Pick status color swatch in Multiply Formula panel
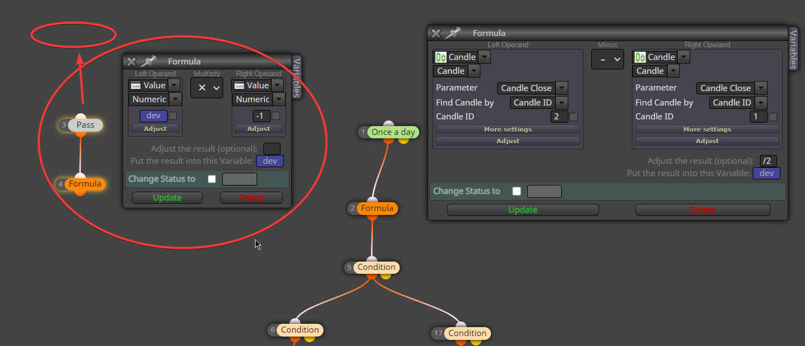The width and height of the screenshot is (805, 346). pyautogui.click(x=239, y=179)
